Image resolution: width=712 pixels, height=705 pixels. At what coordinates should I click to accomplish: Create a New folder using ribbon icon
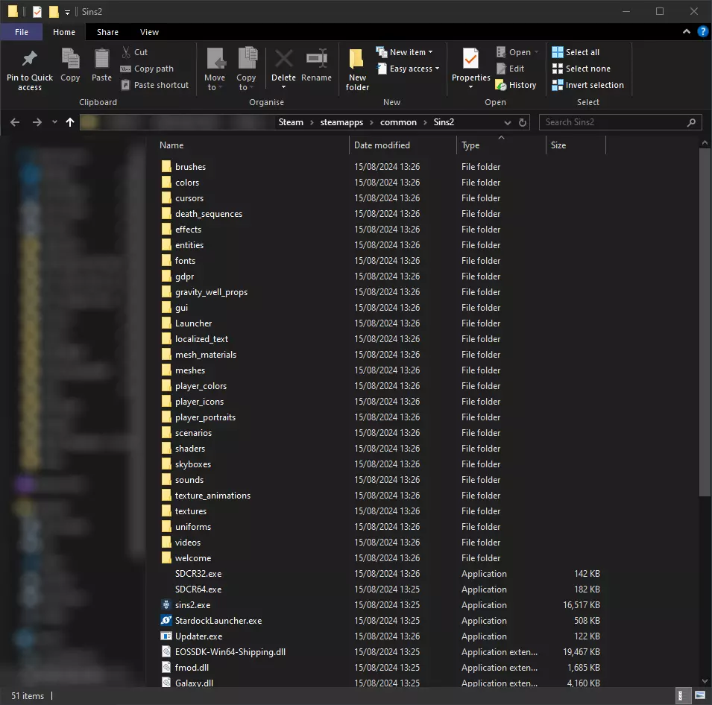pyautogui.click(x=357, y=60)
